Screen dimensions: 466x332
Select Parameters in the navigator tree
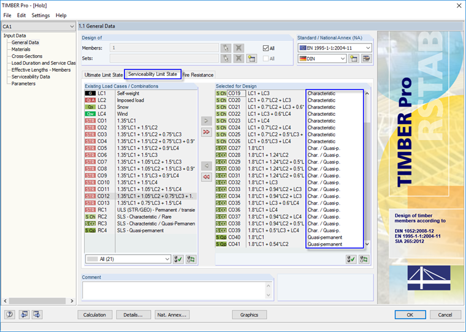click(23, 83)
